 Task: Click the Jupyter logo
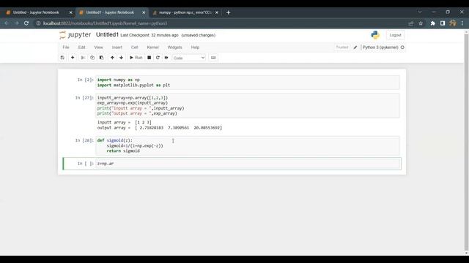tap(75, 35)
